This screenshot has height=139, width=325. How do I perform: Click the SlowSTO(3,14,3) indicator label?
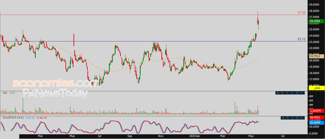13,118
